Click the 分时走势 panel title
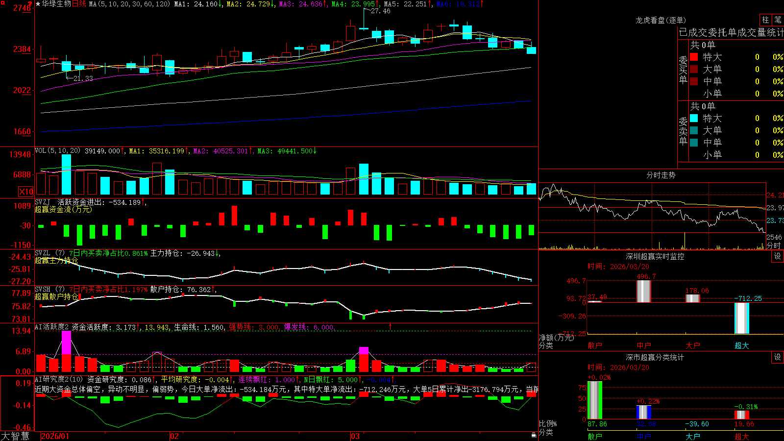Screen dimensions: 784x441 (661, 175)
